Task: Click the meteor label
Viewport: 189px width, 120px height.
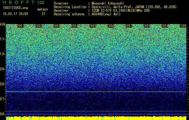Action: tap(43, 9)
